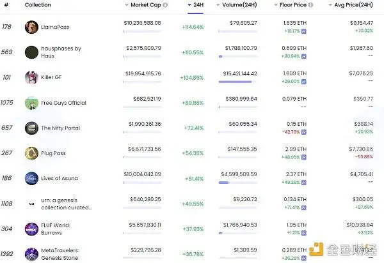This screenshot has width=384, height=263.
Task: Sort by Avg Price(24H) arrow
Action: click(330, 5)
